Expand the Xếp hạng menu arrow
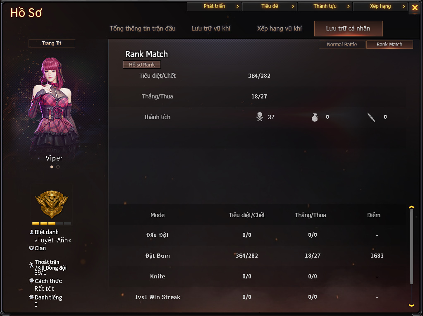The image size is (423, 316). point(404,6)
